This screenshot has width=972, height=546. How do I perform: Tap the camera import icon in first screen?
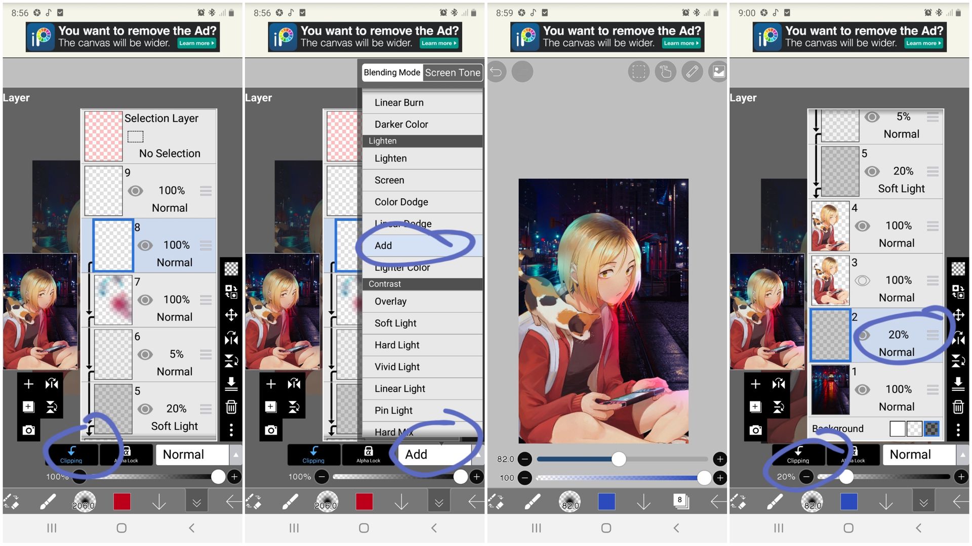pos(28,430)
